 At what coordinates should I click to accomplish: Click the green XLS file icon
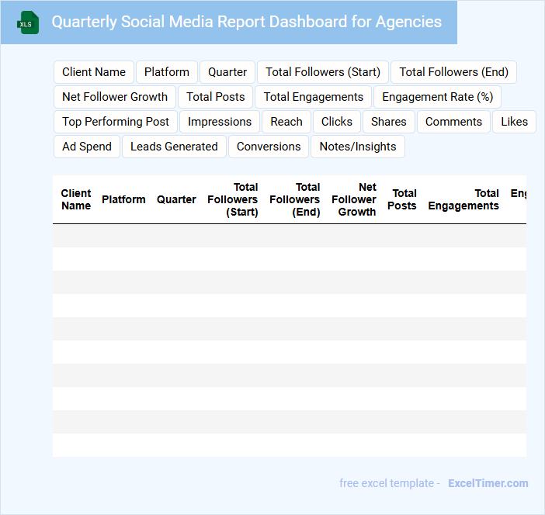pos(29,22)
